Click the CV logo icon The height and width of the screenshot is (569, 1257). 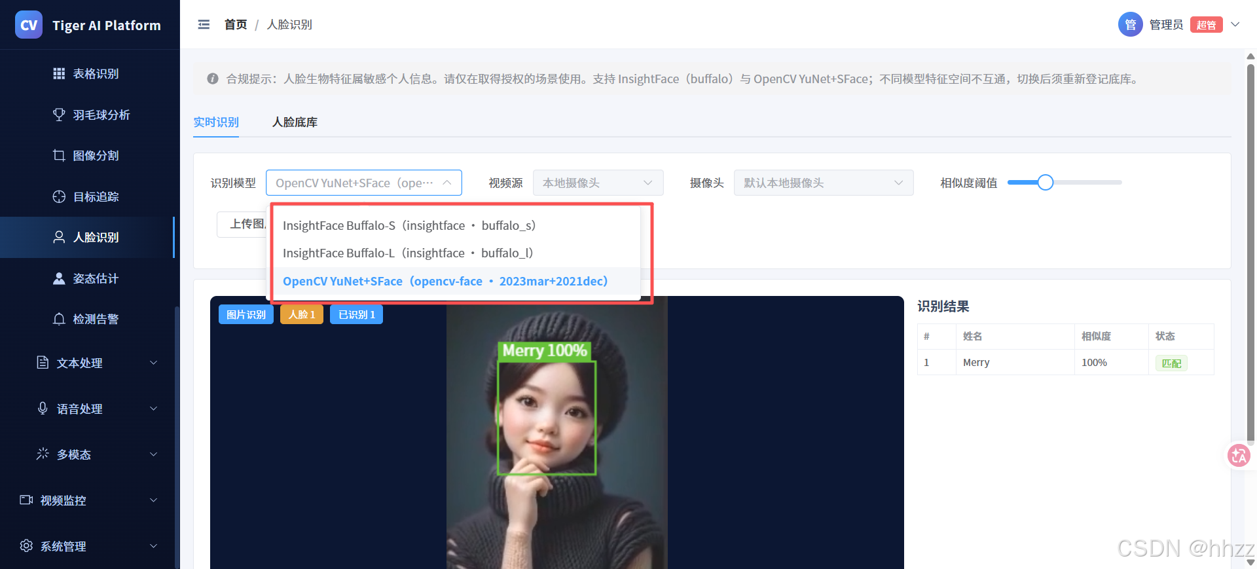click(x=28, y=25)
